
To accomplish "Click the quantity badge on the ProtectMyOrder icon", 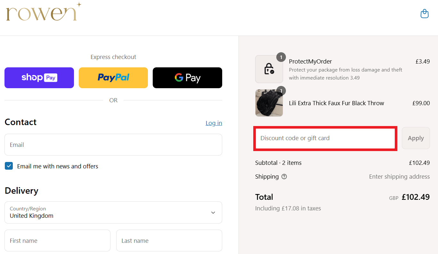I will point(281,57).
